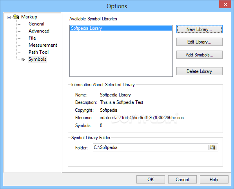The height and width of the screenshot is (189, 234).
Task: Open the Path Tool options page
Action: [38, 52]
